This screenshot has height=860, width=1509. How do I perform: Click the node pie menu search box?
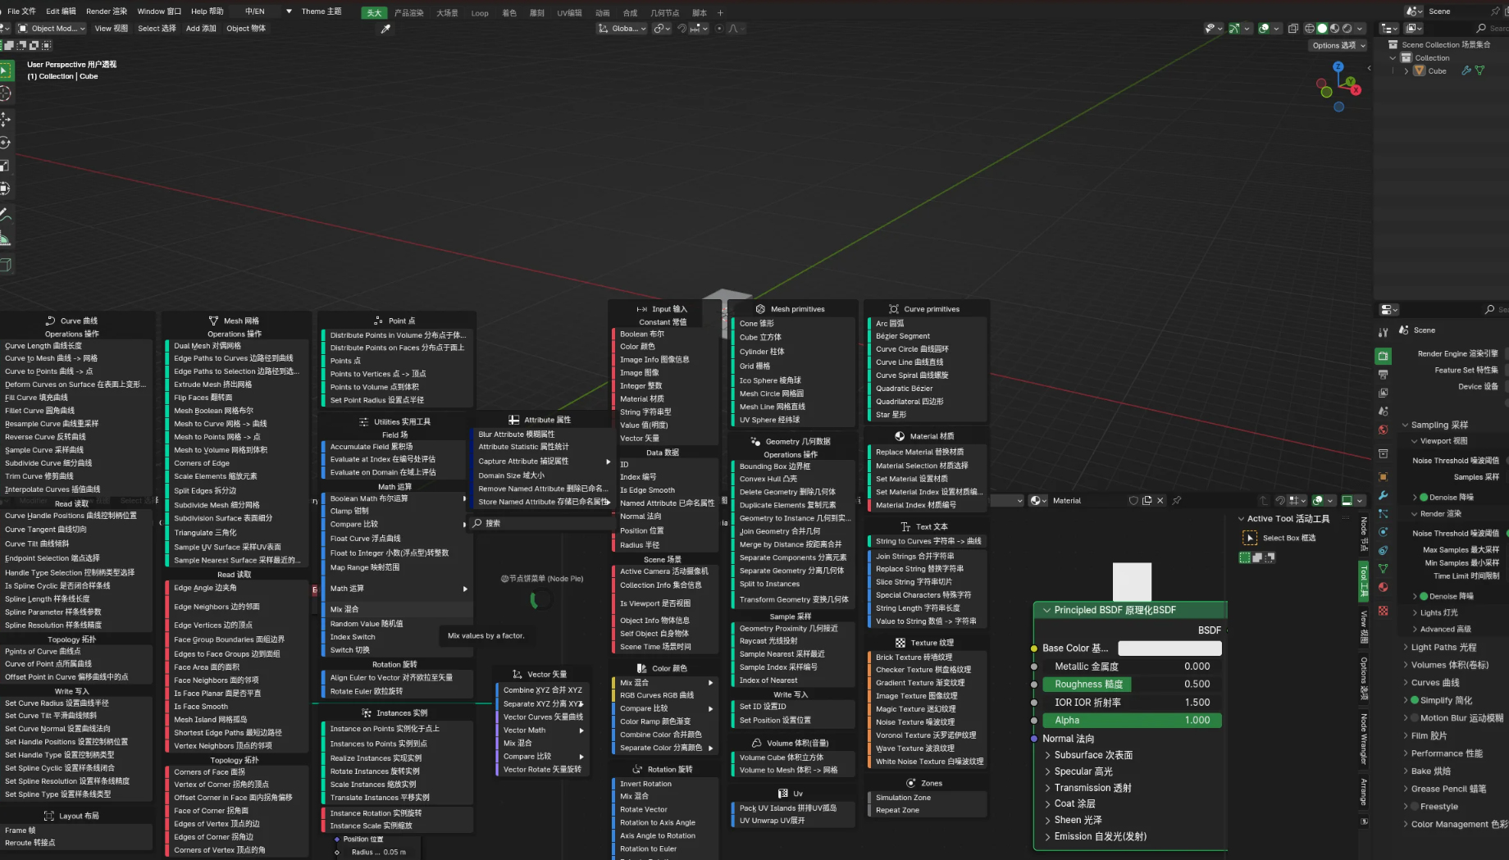(x=540, y=523)
